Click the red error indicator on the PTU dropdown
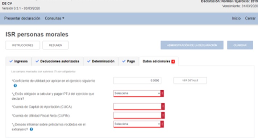Image resolution: width=258 pixels, height=138 pixels. click(162, 93)
